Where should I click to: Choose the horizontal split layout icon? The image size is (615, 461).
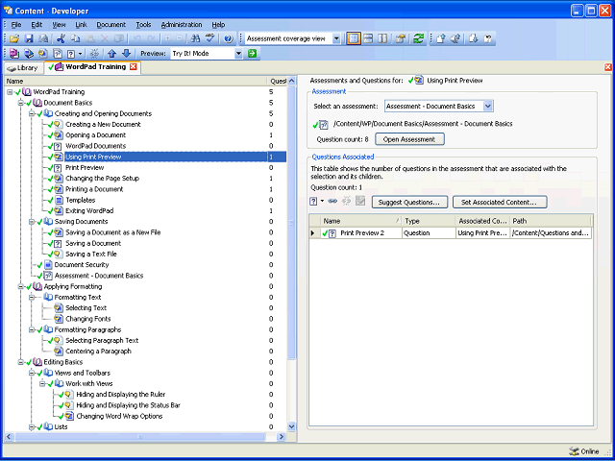point(368,38)
